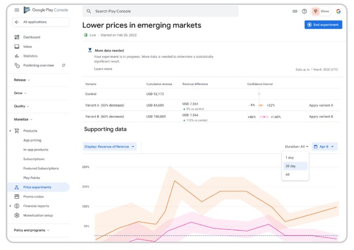Screen dimensions: 354x250
Task: Open the hamburger navigation menu
Action: 17,10
